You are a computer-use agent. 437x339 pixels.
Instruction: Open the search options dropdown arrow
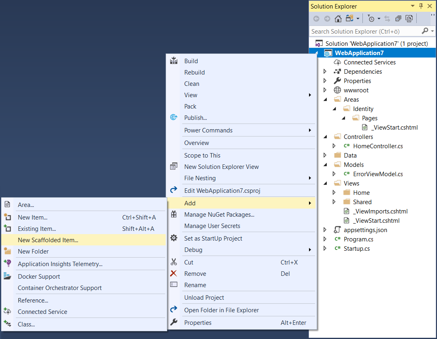pyautogui.click(x=432, y=31)
